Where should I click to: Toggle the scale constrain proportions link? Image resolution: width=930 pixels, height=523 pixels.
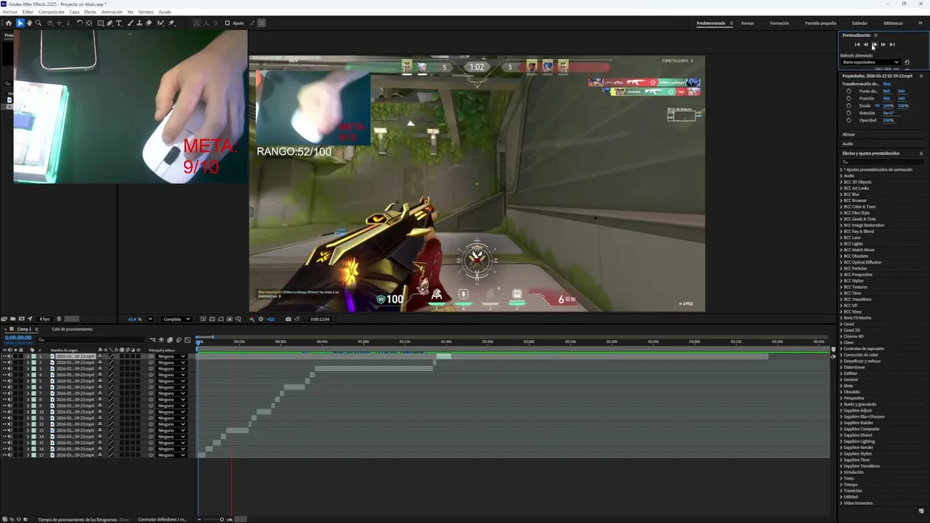(x=877, y=105)
